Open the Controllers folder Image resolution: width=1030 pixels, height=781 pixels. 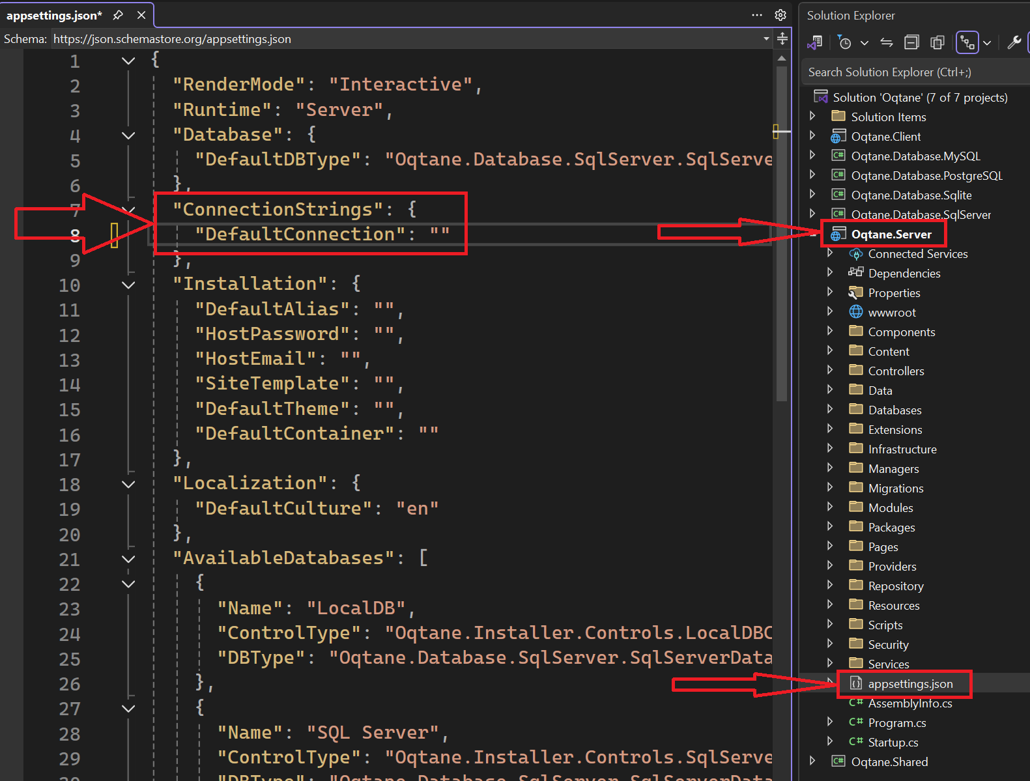click(896, 371)
